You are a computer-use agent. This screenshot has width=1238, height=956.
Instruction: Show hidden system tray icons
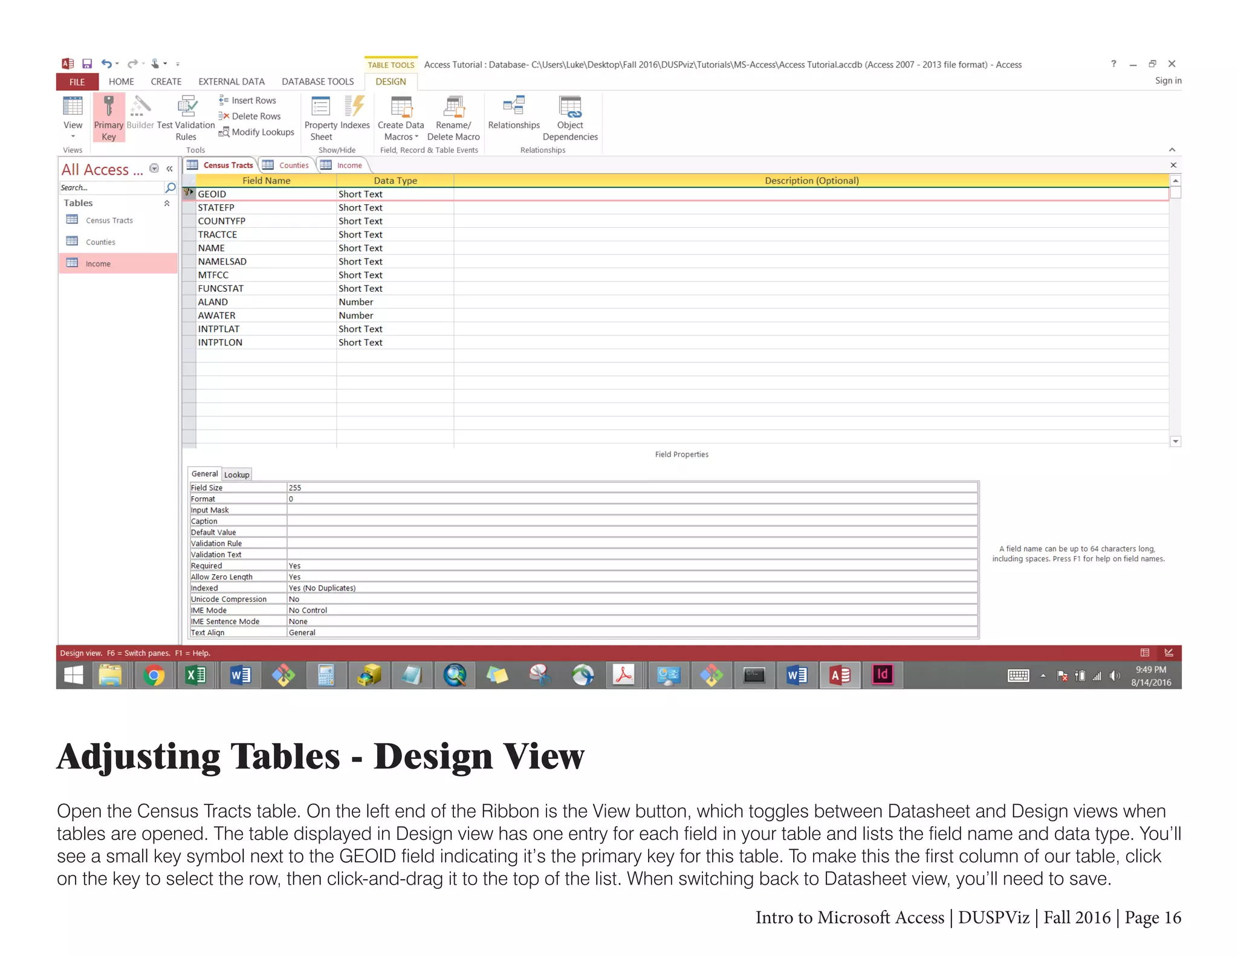click(x=1043, y=676)
